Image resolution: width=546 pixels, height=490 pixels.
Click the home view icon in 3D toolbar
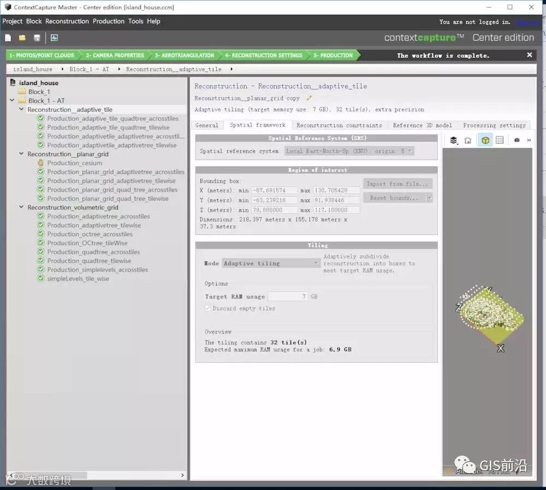click(468, 140)
